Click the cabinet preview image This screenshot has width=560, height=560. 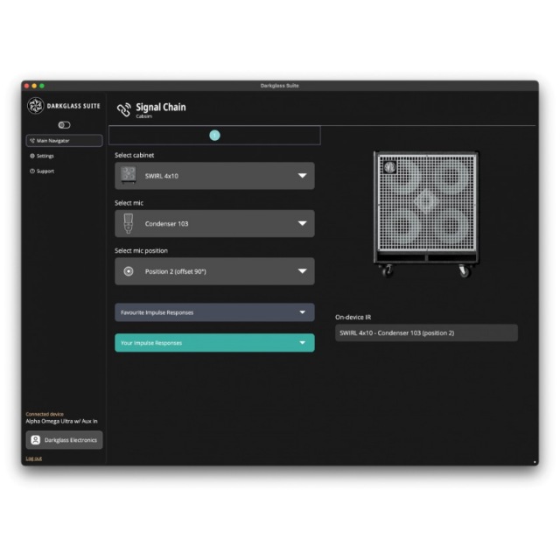pyautogui.click(x=426, y=214)
